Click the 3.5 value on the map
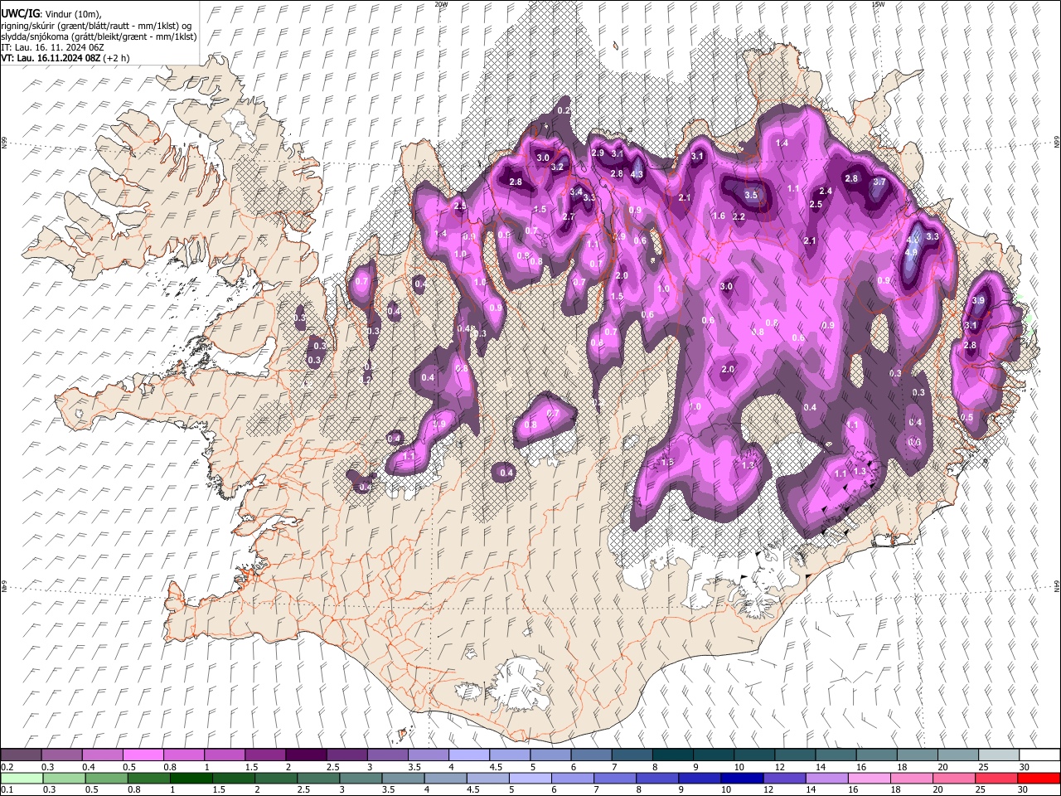The image size is (1061, 796). coord(751,195)
